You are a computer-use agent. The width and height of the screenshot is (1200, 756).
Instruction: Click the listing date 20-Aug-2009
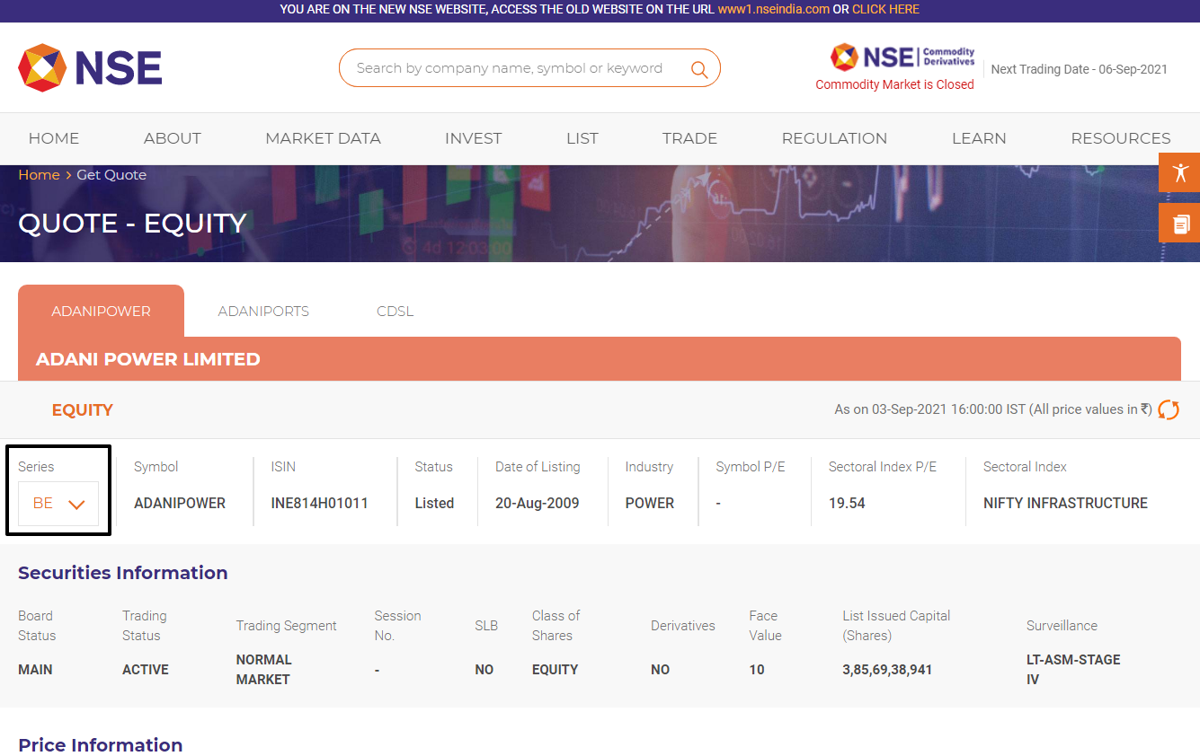(538, 503)
